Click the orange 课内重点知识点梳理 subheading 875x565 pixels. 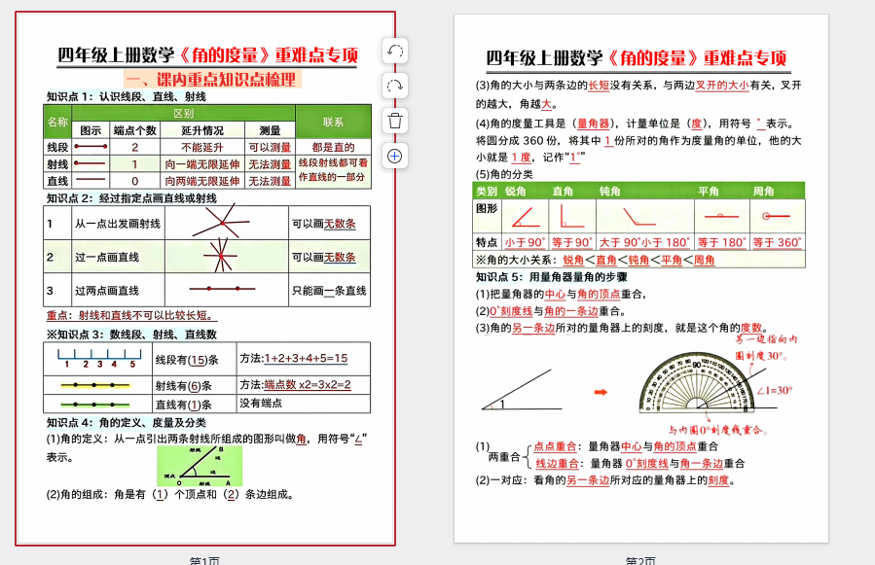click(x=212, y=80)
